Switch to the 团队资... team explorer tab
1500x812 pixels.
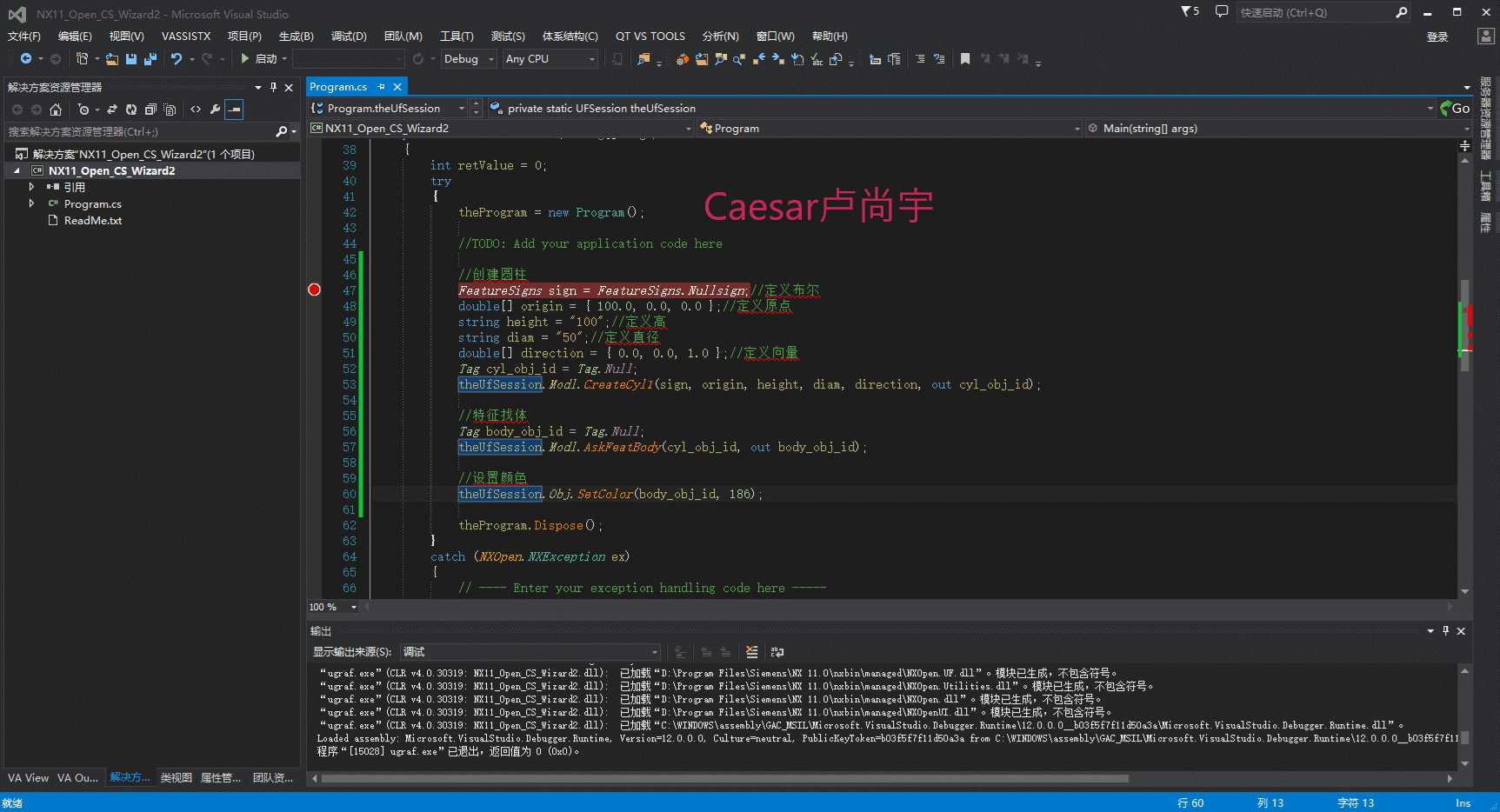click(x=273, y=778)
